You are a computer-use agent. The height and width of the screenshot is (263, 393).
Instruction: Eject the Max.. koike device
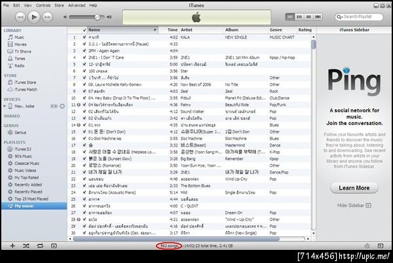pos(62,106)
